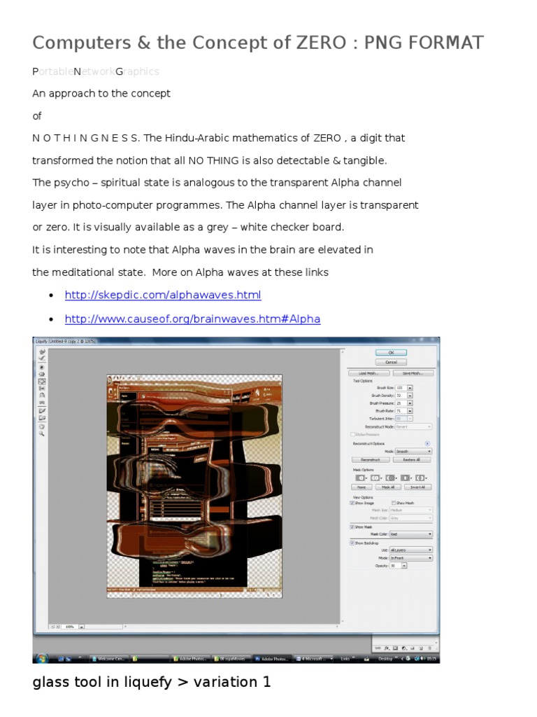
Task: Open the backdrop Mode dropdown showing In Front
Action: click(411, 558)
